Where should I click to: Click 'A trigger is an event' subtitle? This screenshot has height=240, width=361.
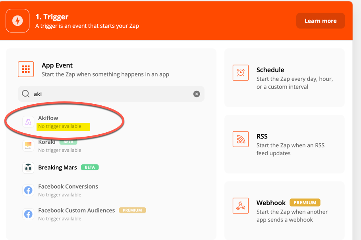click(x=87, y=26)
